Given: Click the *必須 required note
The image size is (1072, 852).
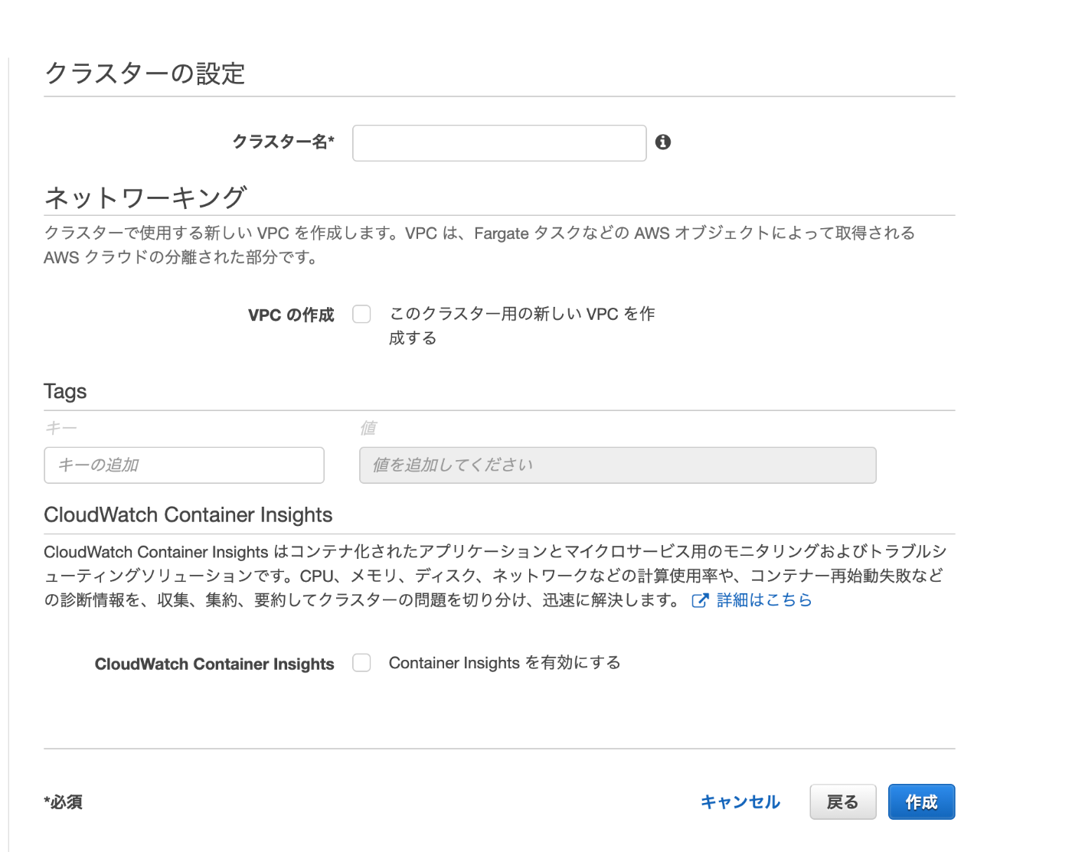Looking at the screenshot, I should click(x=64, y=801).
